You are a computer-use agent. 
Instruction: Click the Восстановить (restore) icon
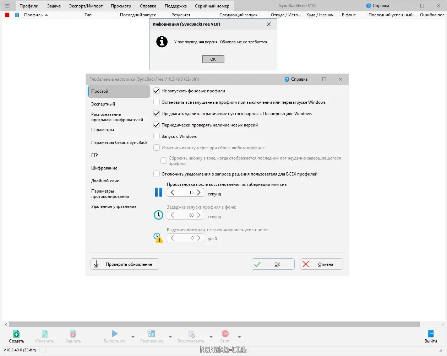point(191,334)
